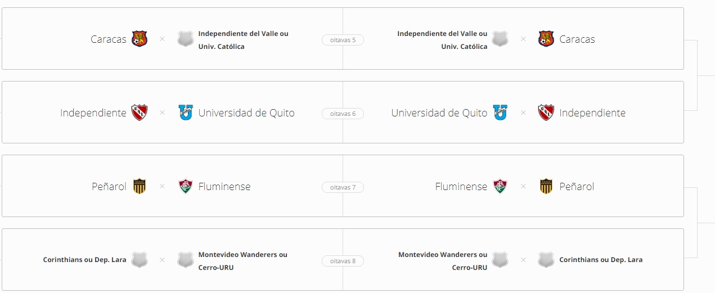
Task: Click the Peñarol crest in the left match
Action: click(x=140, y=186)
